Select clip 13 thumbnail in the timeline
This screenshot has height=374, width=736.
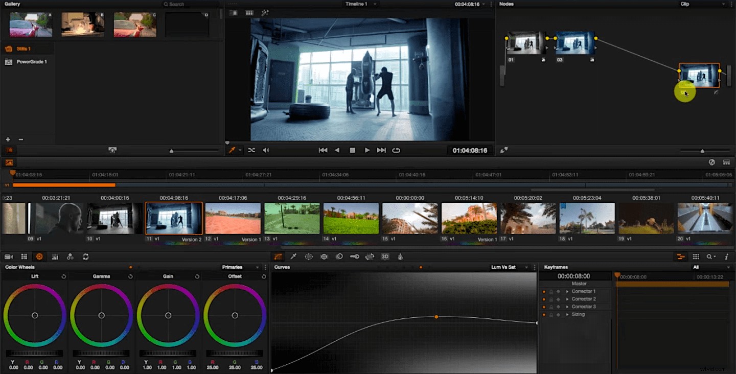pyautogui.click(x=292, y=218)
